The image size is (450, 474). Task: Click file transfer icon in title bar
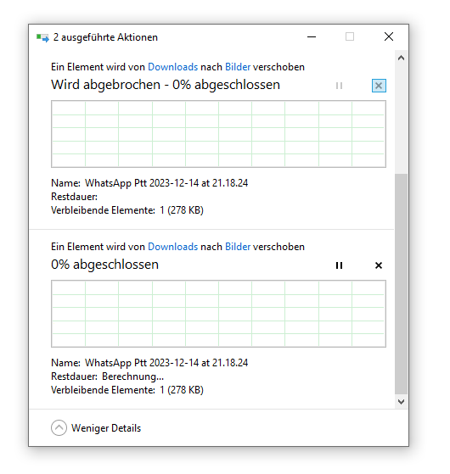pyautogui.click(x=42, y=38)
